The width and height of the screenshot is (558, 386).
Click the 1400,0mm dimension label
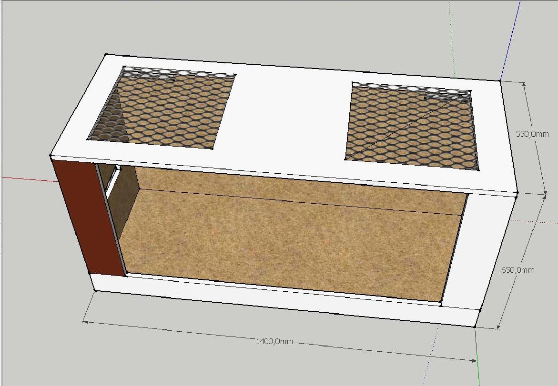[x=274, y=341]
